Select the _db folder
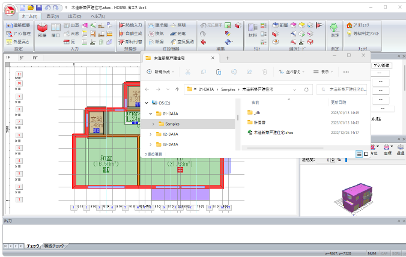The image size is (406, 257). click(x=253, y=112)
